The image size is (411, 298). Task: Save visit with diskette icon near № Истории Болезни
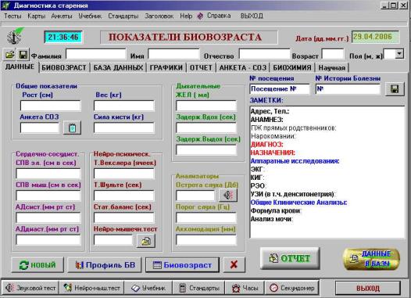click(395, 89)
